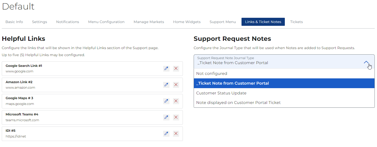Remove Amazon Link #2 using red X
377x147 pixels.
tap(176, 85)
